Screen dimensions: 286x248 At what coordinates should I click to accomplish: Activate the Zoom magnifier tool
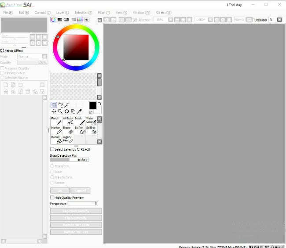pyautogui.click(x=60, y=111)
